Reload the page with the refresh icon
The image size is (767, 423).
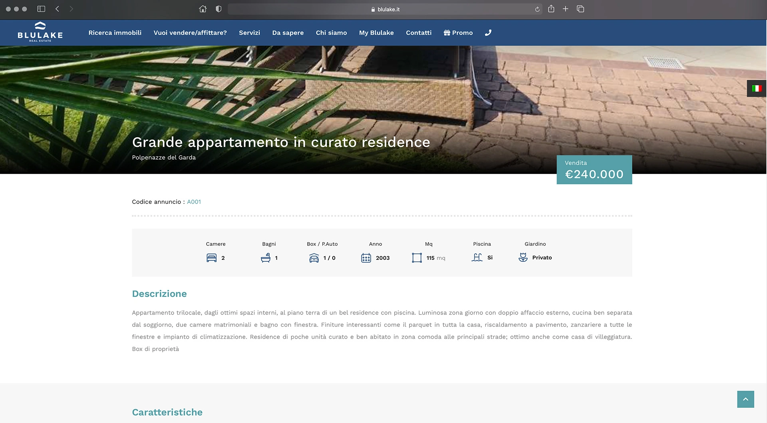(x=537, y=9)
